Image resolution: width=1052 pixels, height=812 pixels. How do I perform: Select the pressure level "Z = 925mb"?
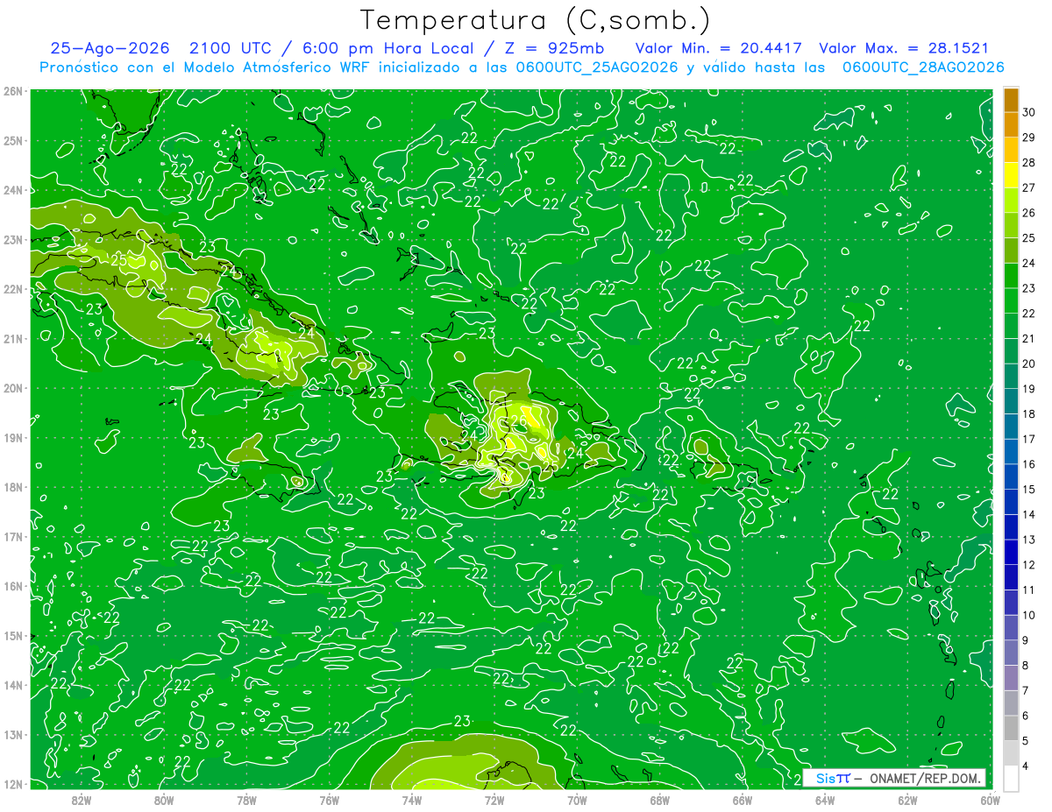(x=554, y=48)
